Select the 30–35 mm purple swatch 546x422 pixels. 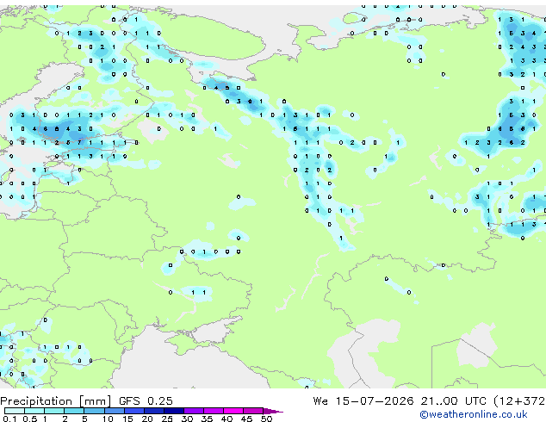coord(194,411)
